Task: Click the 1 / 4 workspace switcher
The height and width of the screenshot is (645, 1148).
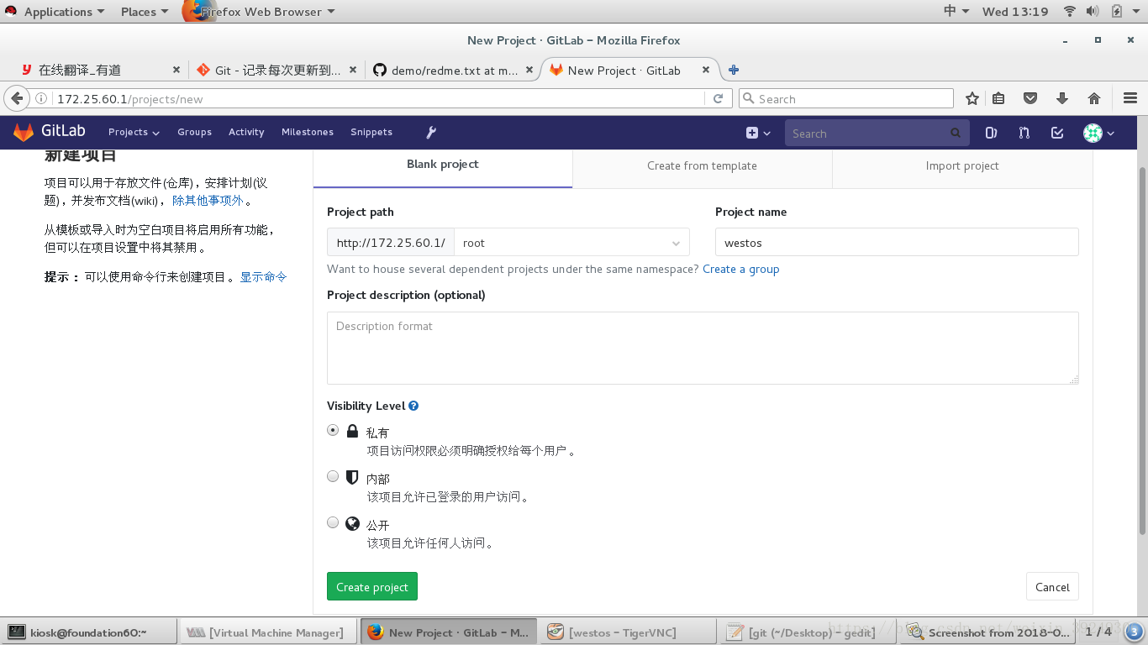Action: 1098,632
